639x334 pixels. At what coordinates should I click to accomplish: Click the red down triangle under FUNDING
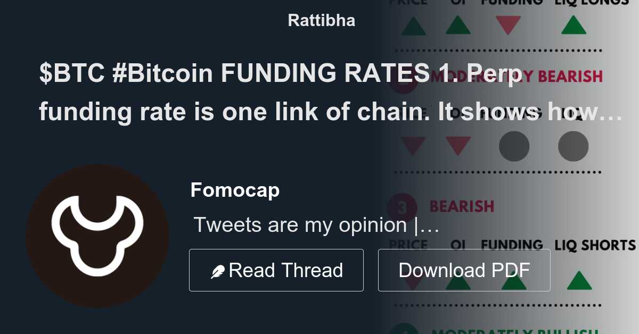pyautogui.click(x=507, y=24)
